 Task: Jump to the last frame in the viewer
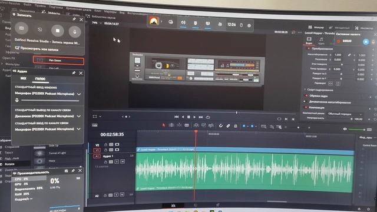pyautogui.click(x=201, y=117)
